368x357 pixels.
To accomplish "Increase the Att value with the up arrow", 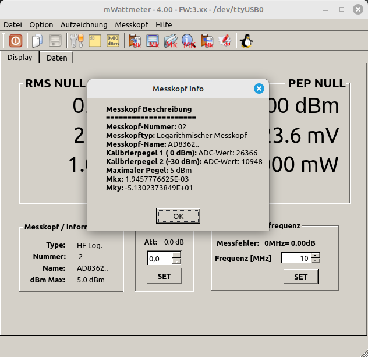I will (x=176, y=255).
